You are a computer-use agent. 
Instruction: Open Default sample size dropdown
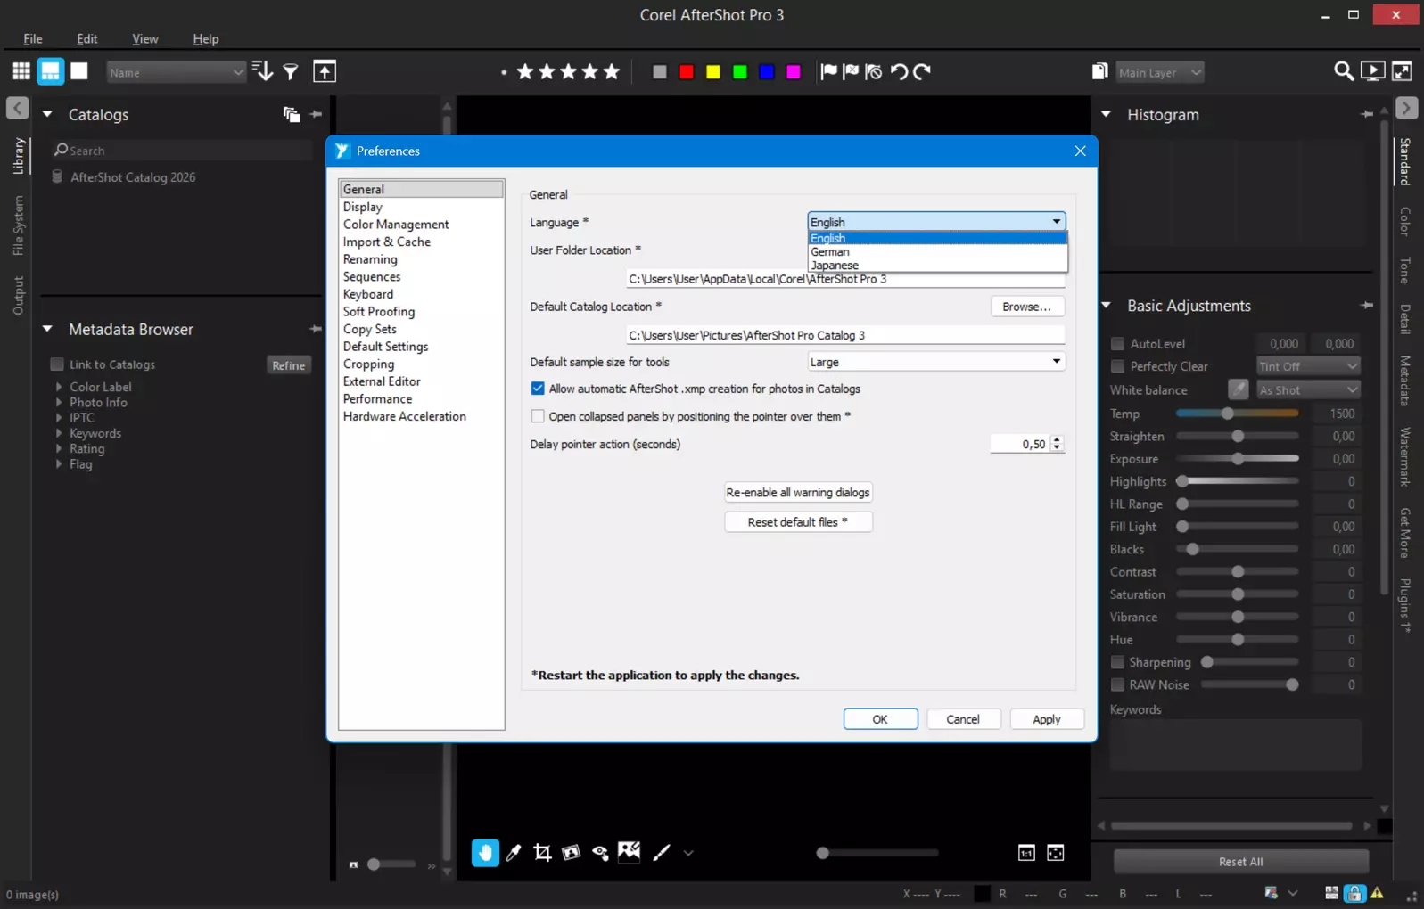click(x=936, y=362)
